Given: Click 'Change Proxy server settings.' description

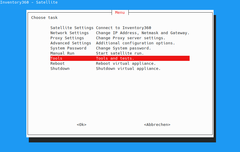Looking at the screenshot, I should (130, 38).
